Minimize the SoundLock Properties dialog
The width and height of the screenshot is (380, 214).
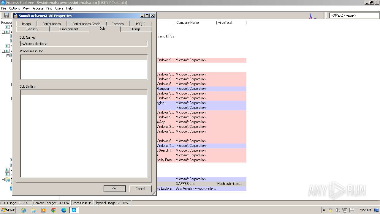pyautogui.click(x=142, y=16)
